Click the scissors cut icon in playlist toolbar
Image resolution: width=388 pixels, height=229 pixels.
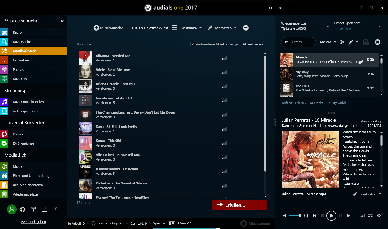click(x=342, y=42)
